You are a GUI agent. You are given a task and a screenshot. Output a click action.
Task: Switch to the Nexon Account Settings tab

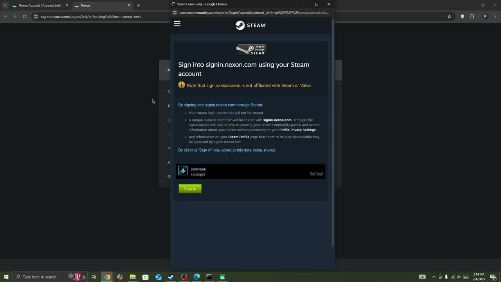tap(40, 5)
